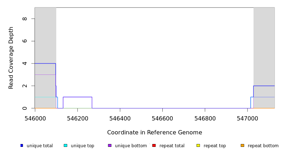The height and width of the screenshot is (154, 282).
Task: Click the y-axis tick label 6
Action: (25, 41)
